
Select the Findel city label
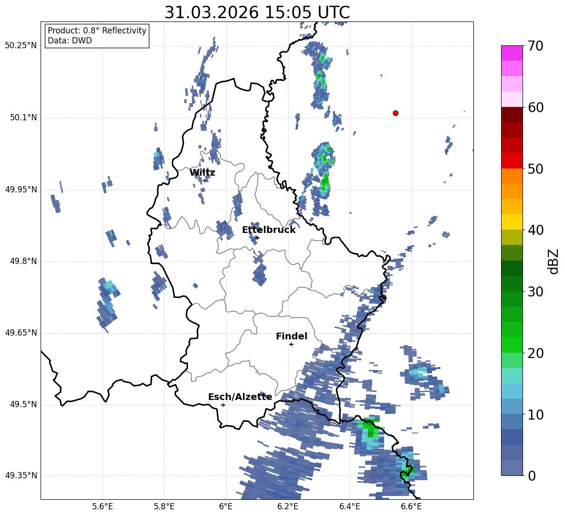pyautogui.click(x=292, y=336)
